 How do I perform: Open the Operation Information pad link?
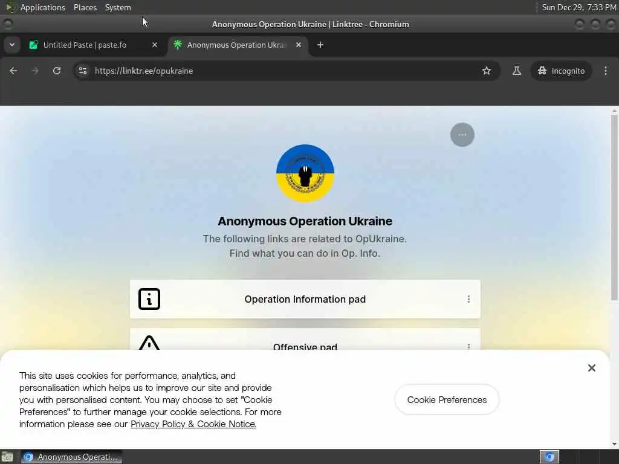(305, 299)
